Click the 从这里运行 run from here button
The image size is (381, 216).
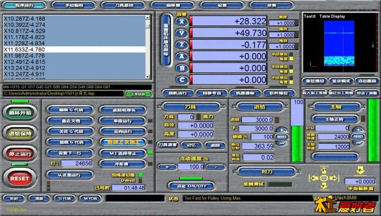tap(70, 175)
